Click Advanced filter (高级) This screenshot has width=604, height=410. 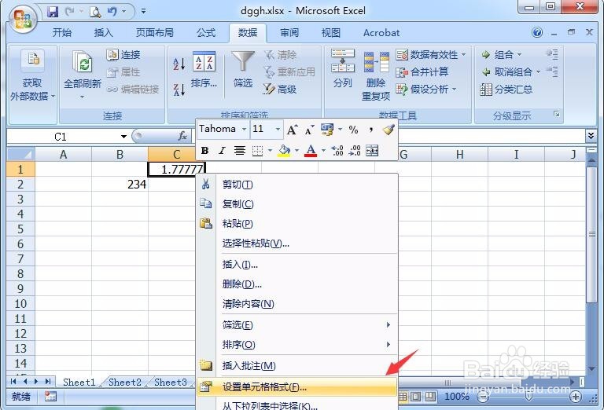[x=280, y=90]
